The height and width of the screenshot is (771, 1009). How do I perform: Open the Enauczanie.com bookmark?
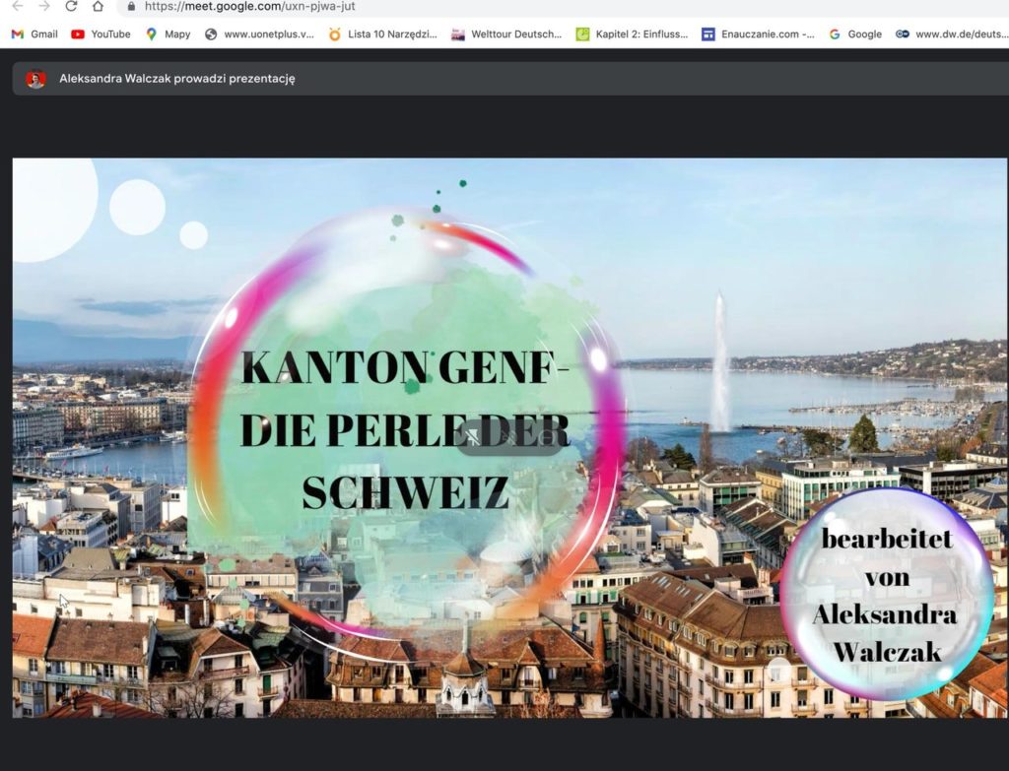[x=758, y=33]
